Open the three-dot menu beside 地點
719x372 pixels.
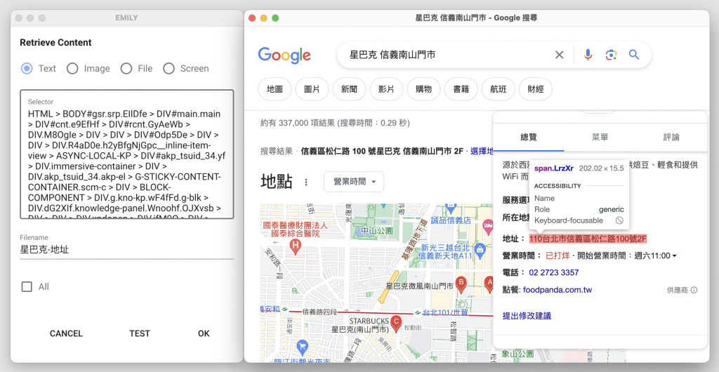tap(306, 182)
